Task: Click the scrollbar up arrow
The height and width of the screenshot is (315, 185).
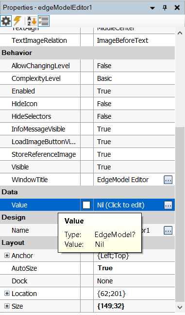Action: click(x=180, y=33)
